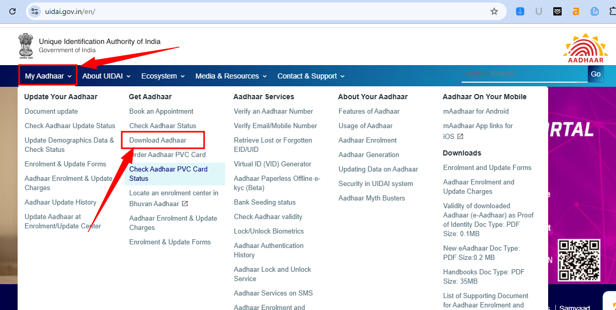The height and width of the screenshot is (310, 616).
Task: Select Updating Data on Aadhaar
Action: coord(378,169)
